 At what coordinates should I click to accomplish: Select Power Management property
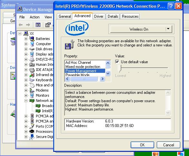[x=85, y=71]
